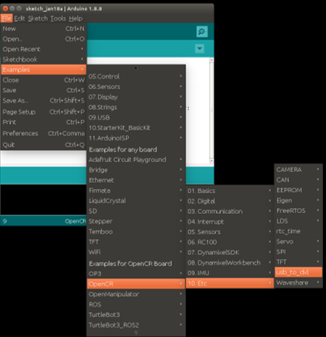The image size is (326, 337).
Task: Open the Serial Monitor magnifier icon
Action: 202,32
